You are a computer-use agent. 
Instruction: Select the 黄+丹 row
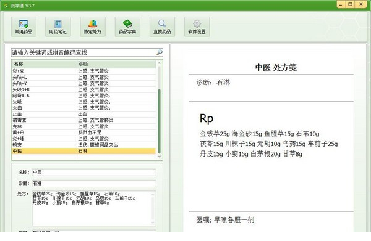[83, 133]
